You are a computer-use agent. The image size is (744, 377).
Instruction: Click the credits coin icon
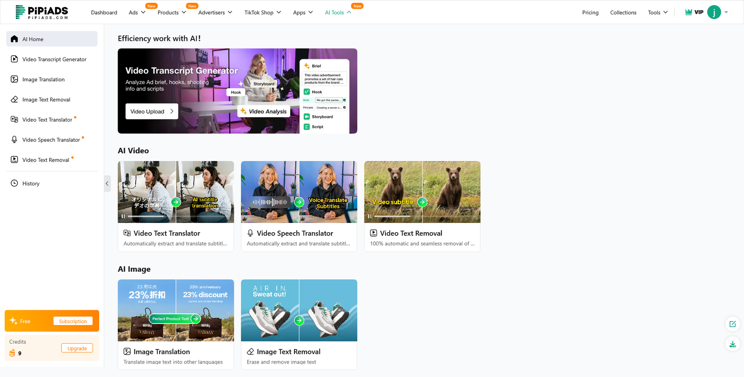[13, 353]
